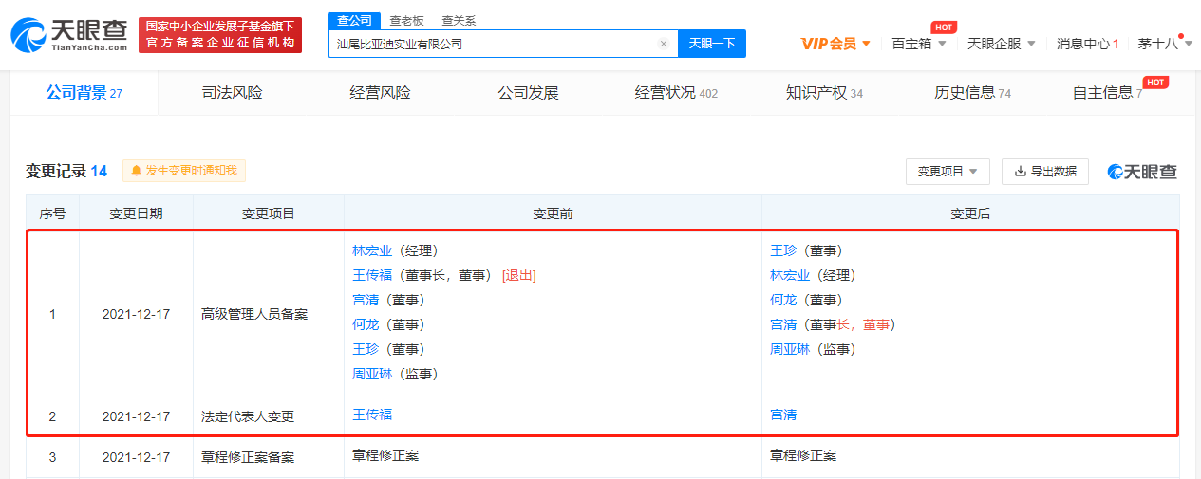
Task: Select the 经营状况 tab
Action: coord(676,93)
